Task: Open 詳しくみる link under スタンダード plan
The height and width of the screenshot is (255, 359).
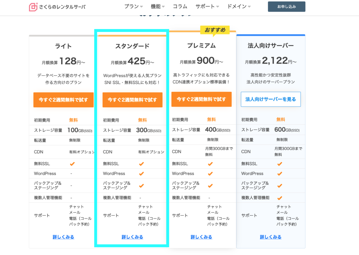Action: (x=132, y=237)
